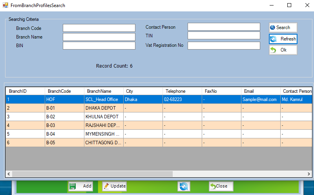The width and height of the screenshot is (314, 195).
Task: Select the MYMENSINGH ... cell
Action: [104, 134]
